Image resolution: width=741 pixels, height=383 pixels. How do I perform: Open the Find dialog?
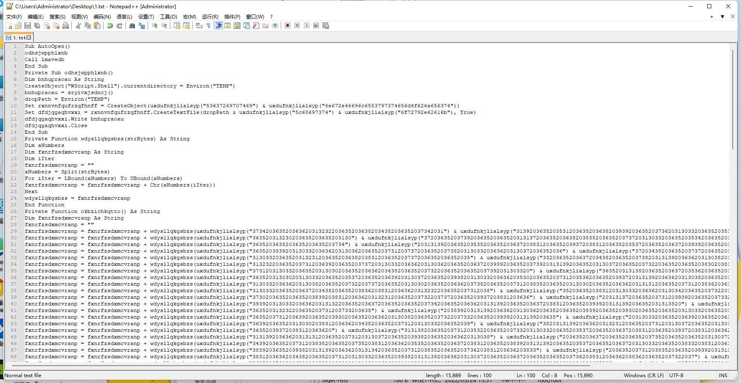[x=132, y=26]
